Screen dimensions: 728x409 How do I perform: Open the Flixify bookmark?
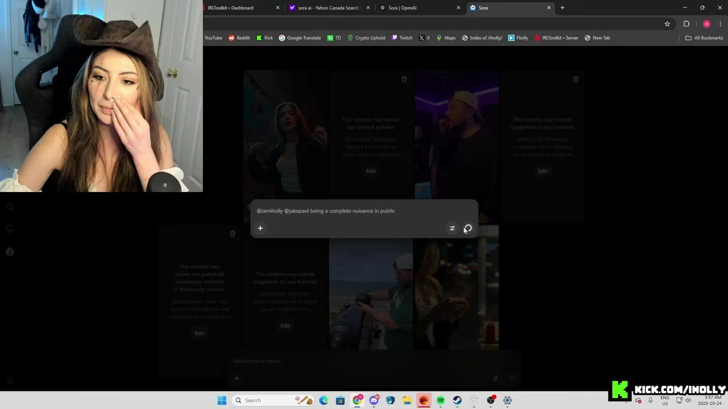pyautogui.click(x=518, y=38)
